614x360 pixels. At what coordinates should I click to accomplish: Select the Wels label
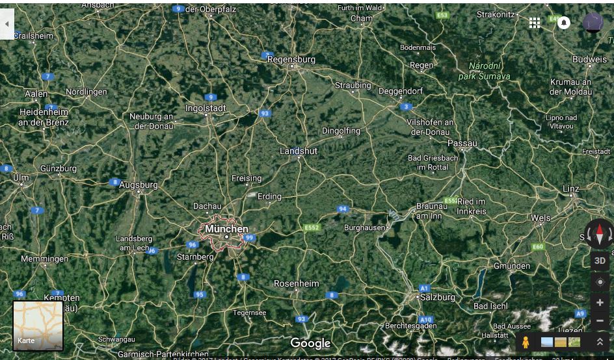coord(541,218)
